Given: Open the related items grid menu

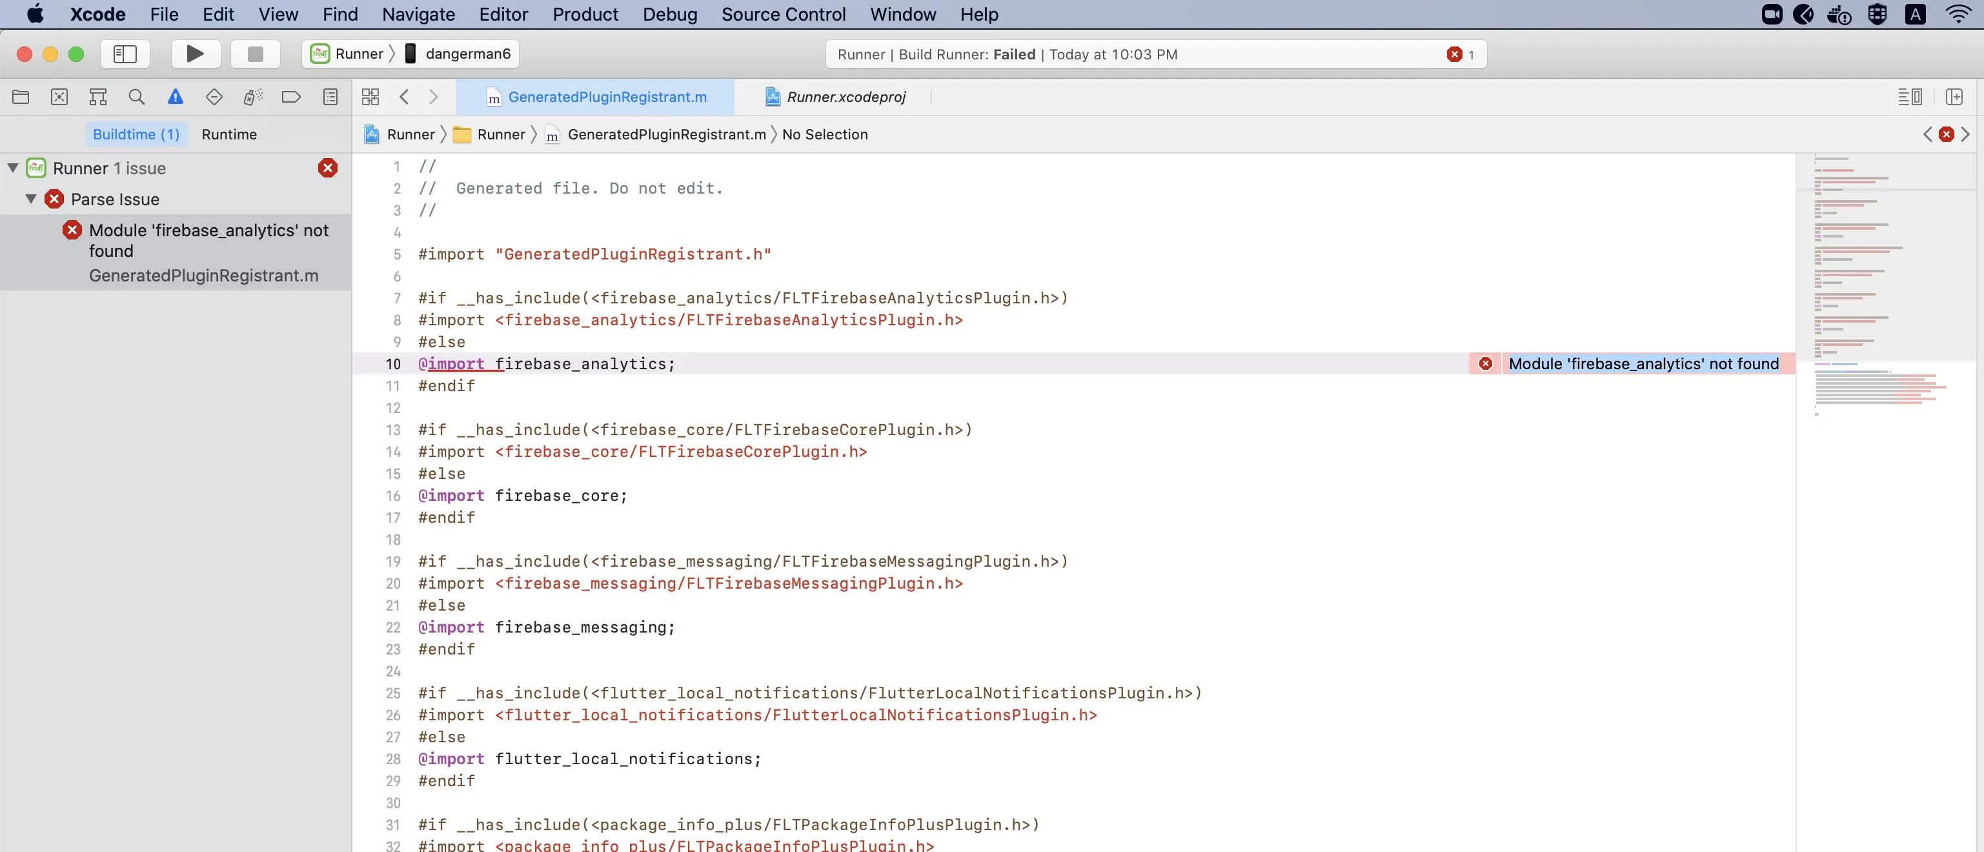Looking at the screenshot, I should click(370, 97).
